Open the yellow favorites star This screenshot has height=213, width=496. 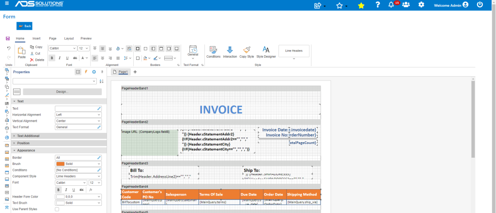pyautogui.click(x=361, y=5)
